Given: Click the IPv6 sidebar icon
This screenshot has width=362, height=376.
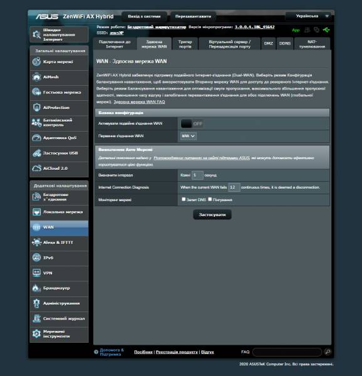Looking at the screenshot, I should point(36,258).
